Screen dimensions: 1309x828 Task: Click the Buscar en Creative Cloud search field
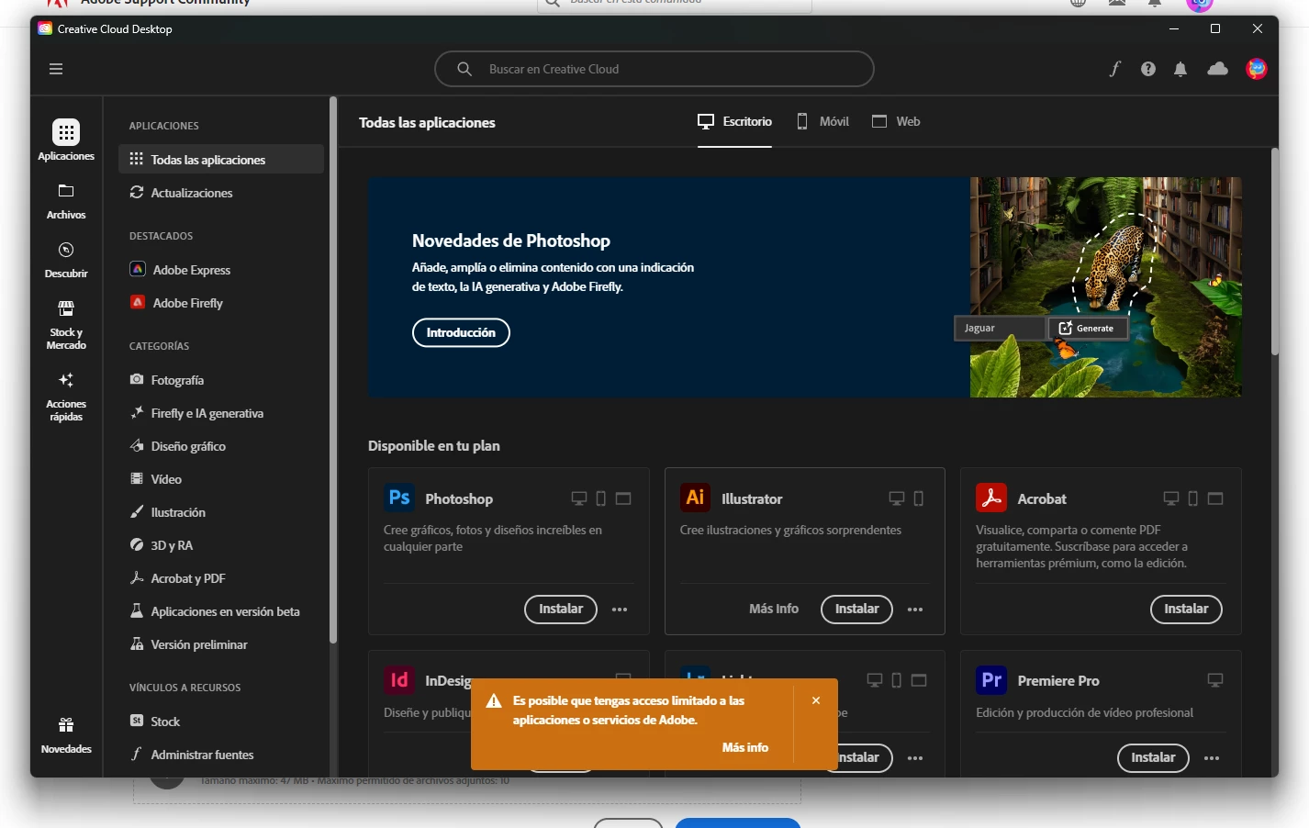[654, 69]
